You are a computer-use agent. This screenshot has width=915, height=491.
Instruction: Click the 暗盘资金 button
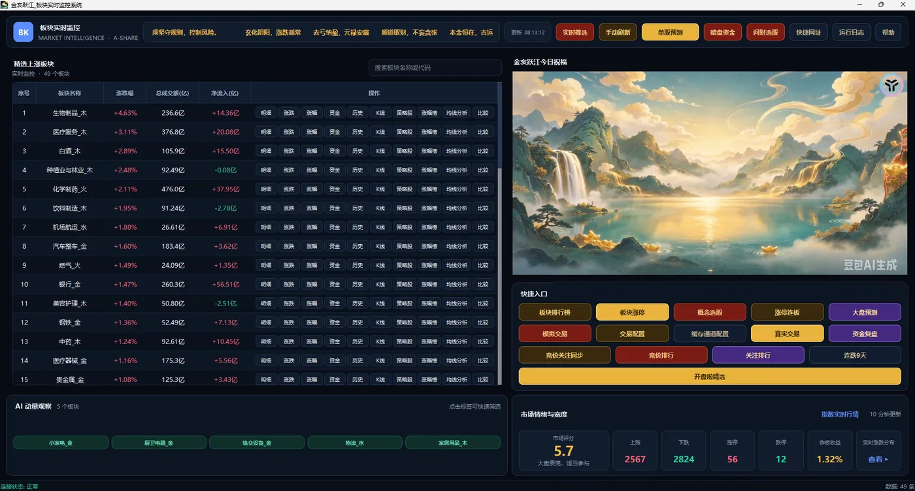(x=722, y=32)
